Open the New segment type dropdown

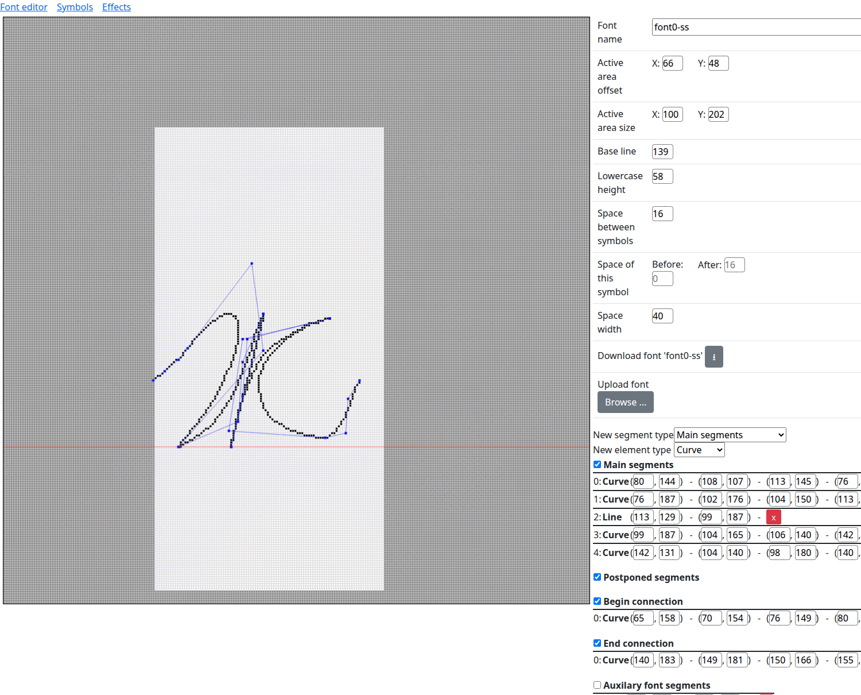coord(730,435)
